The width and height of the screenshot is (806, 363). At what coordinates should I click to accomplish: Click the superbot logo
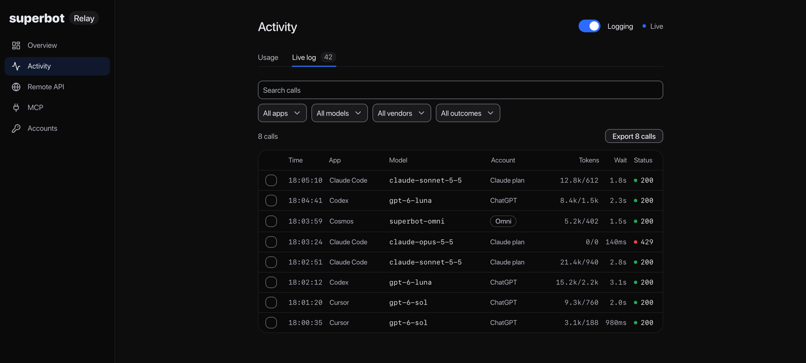[x=37, y=19]
